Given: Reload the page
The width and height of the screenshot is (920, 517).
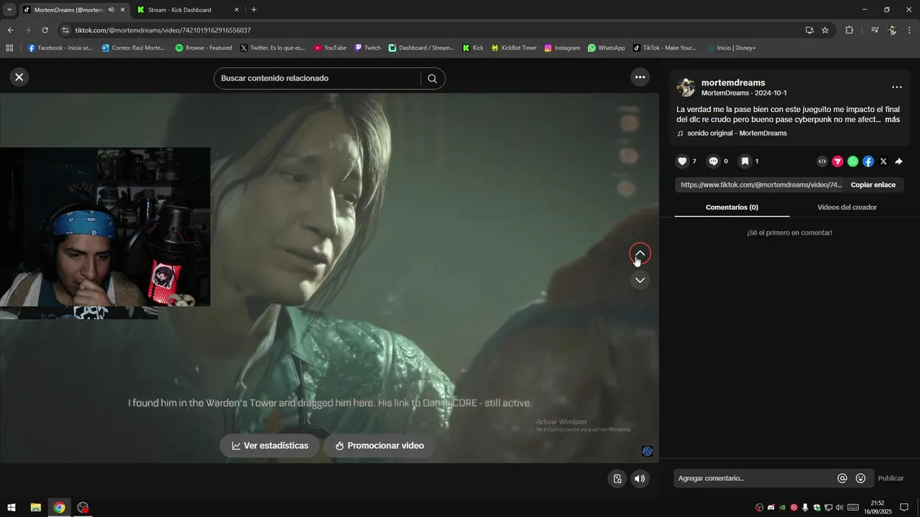Looking at the screenshot, I should [x=45, y=30].
